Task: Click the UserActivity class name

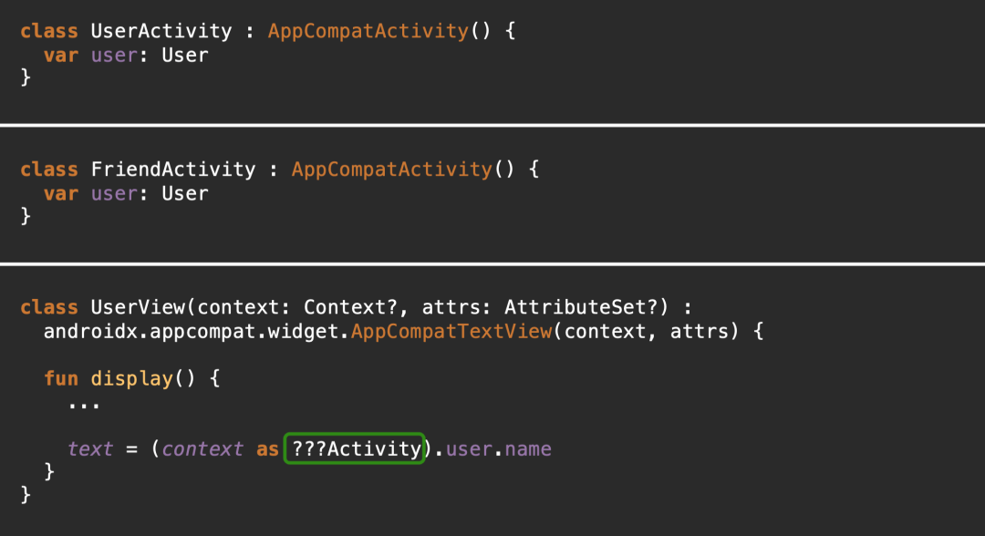Action: [161, 31]
